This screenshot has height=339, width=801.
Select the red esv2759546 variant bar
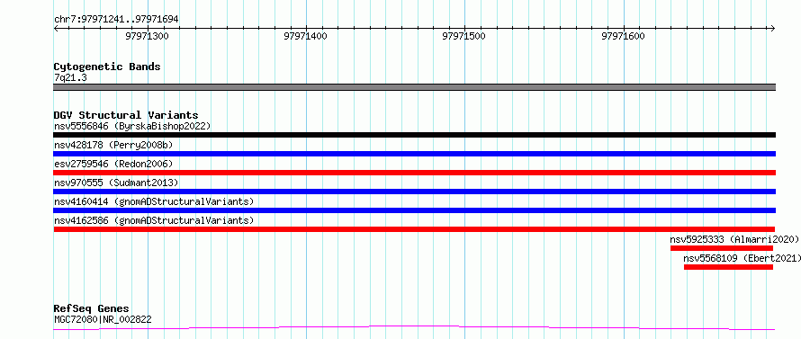414,173
